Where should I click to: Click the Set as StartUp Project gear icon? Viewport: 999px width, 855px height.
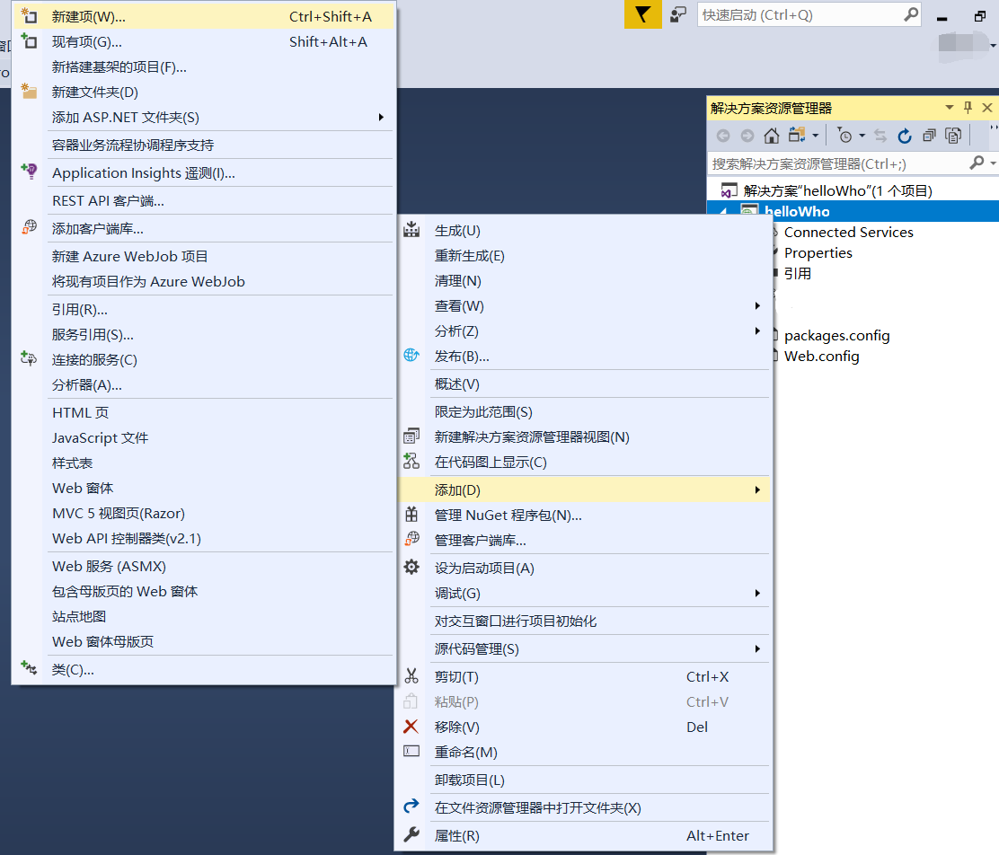pyautogui.click(x=411, y=567)
